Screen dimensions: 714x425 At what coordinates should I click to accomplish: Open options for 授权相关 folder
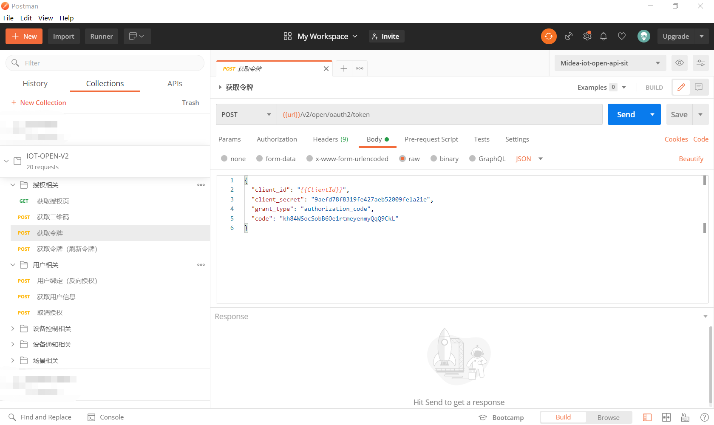click(201, 185)
